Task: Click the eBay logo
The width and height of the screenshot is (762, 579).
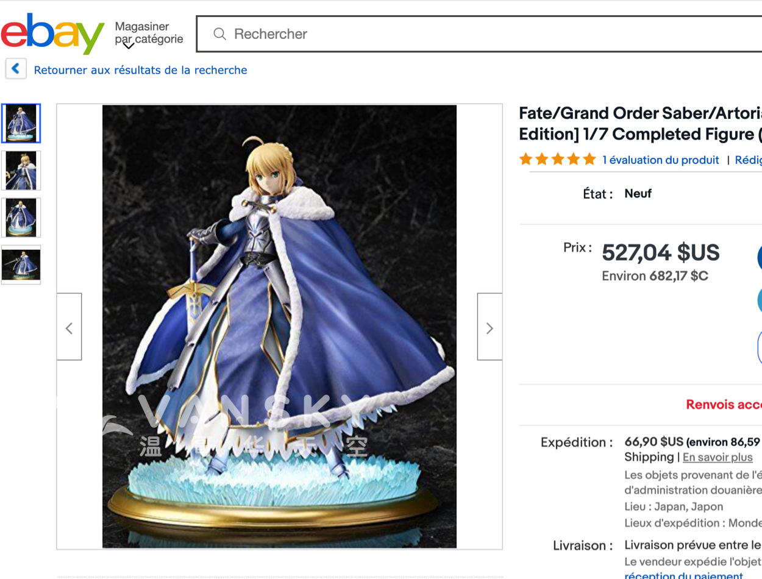Action: (x=52, y=34)
